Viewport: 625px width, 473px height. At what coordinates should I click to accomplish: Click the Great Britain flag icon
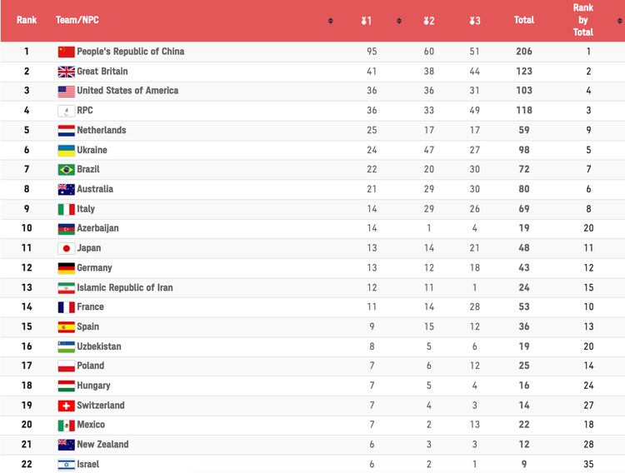66,72
